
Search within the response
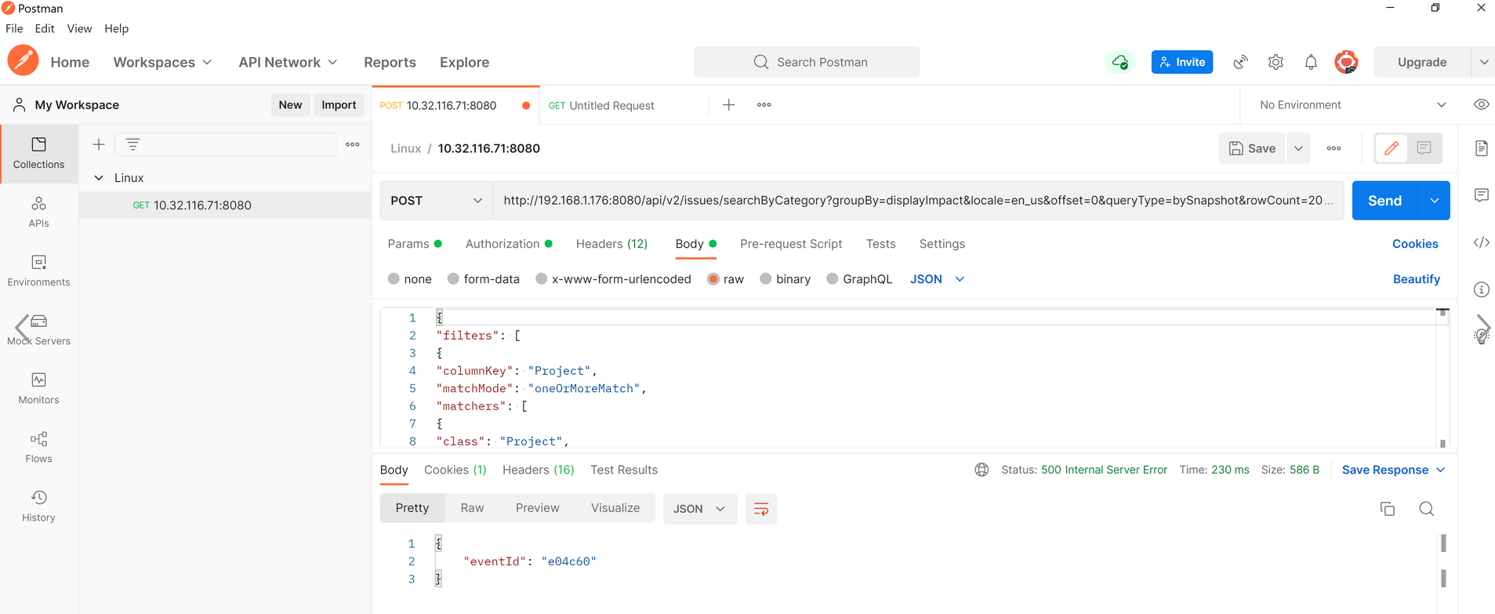[x=1427, y=509]
